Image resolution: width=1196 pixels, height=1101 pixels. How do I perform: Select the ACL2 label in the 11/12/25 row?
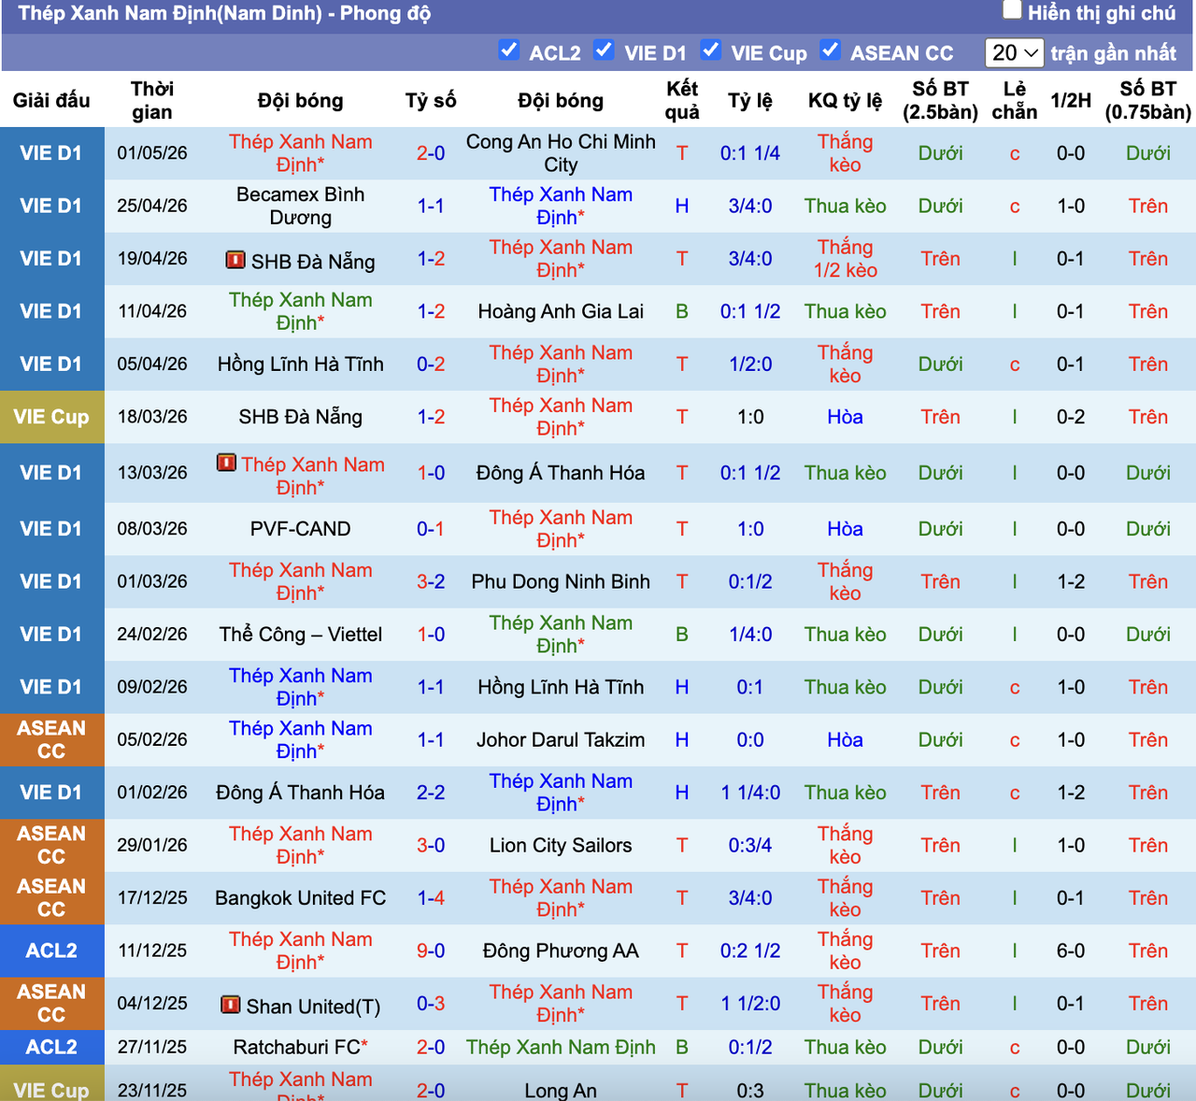pos(51,951)
